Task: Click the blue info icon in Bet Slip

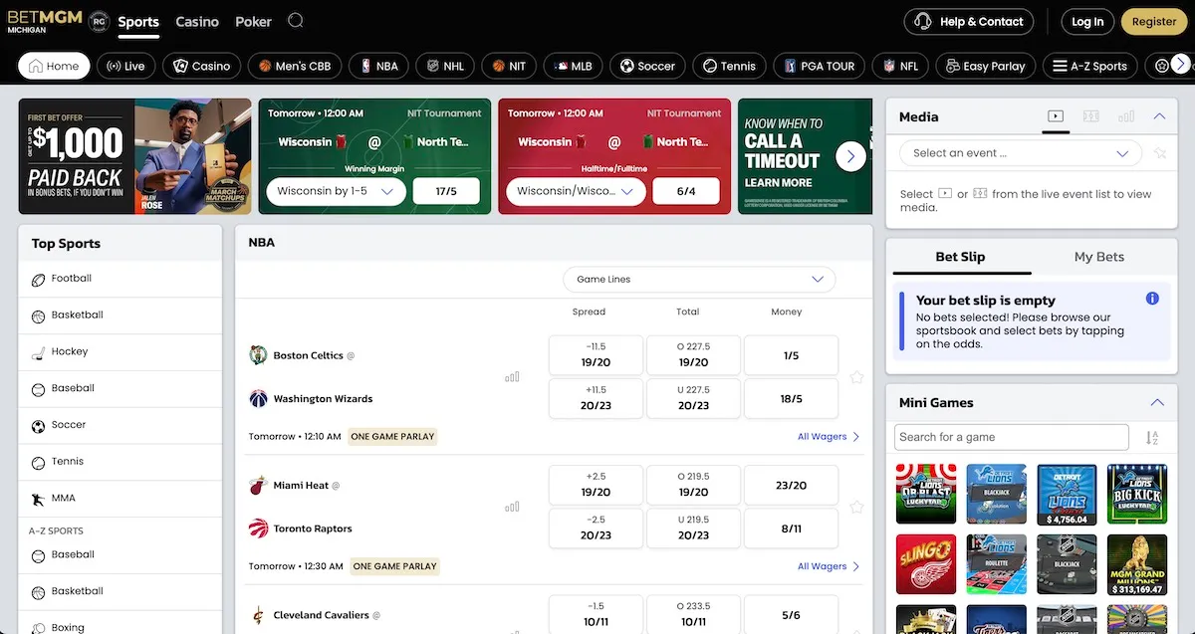Action: [x=1152, y=299]
